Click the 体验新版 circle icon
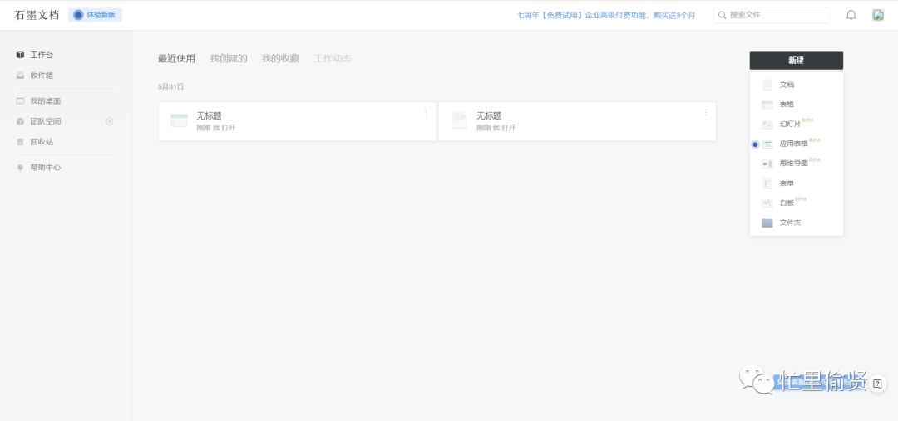898x421 pixels. pyautogui.click(x=78, y=15)
